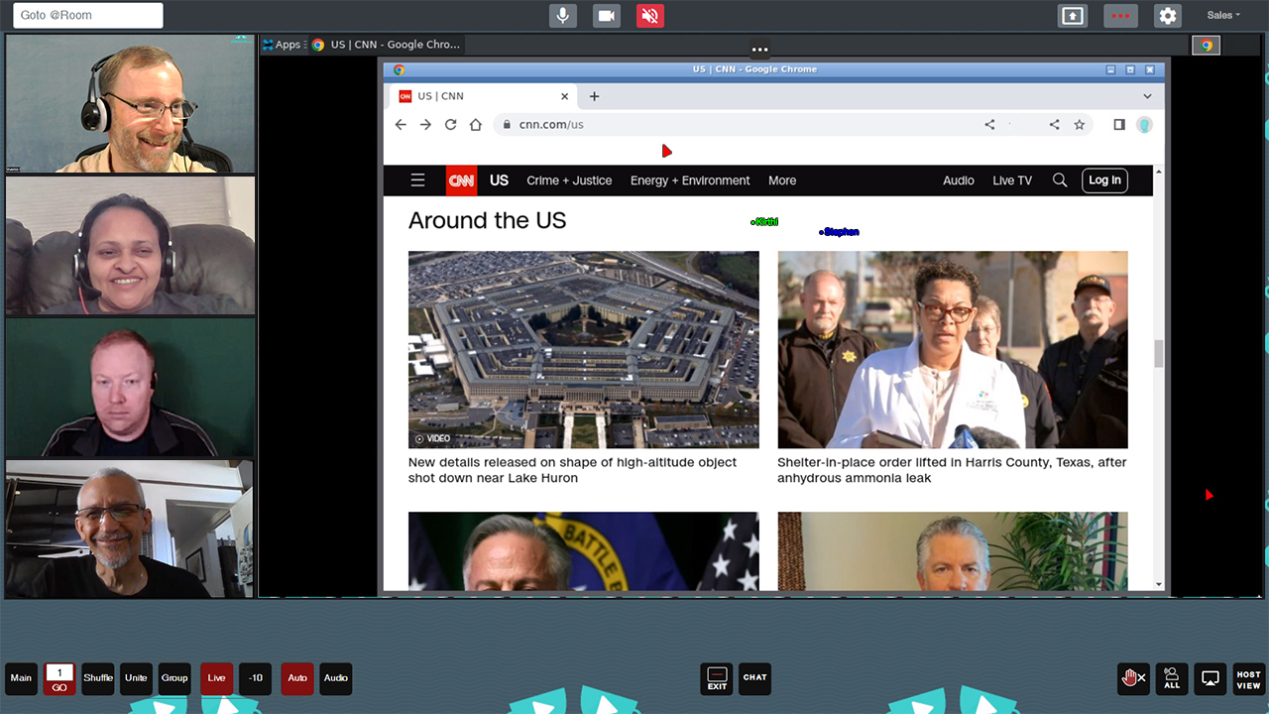This screenshot has height=714, width=1269.
Task: Click the lock icon in the address bar
Action: pos(507,125)
